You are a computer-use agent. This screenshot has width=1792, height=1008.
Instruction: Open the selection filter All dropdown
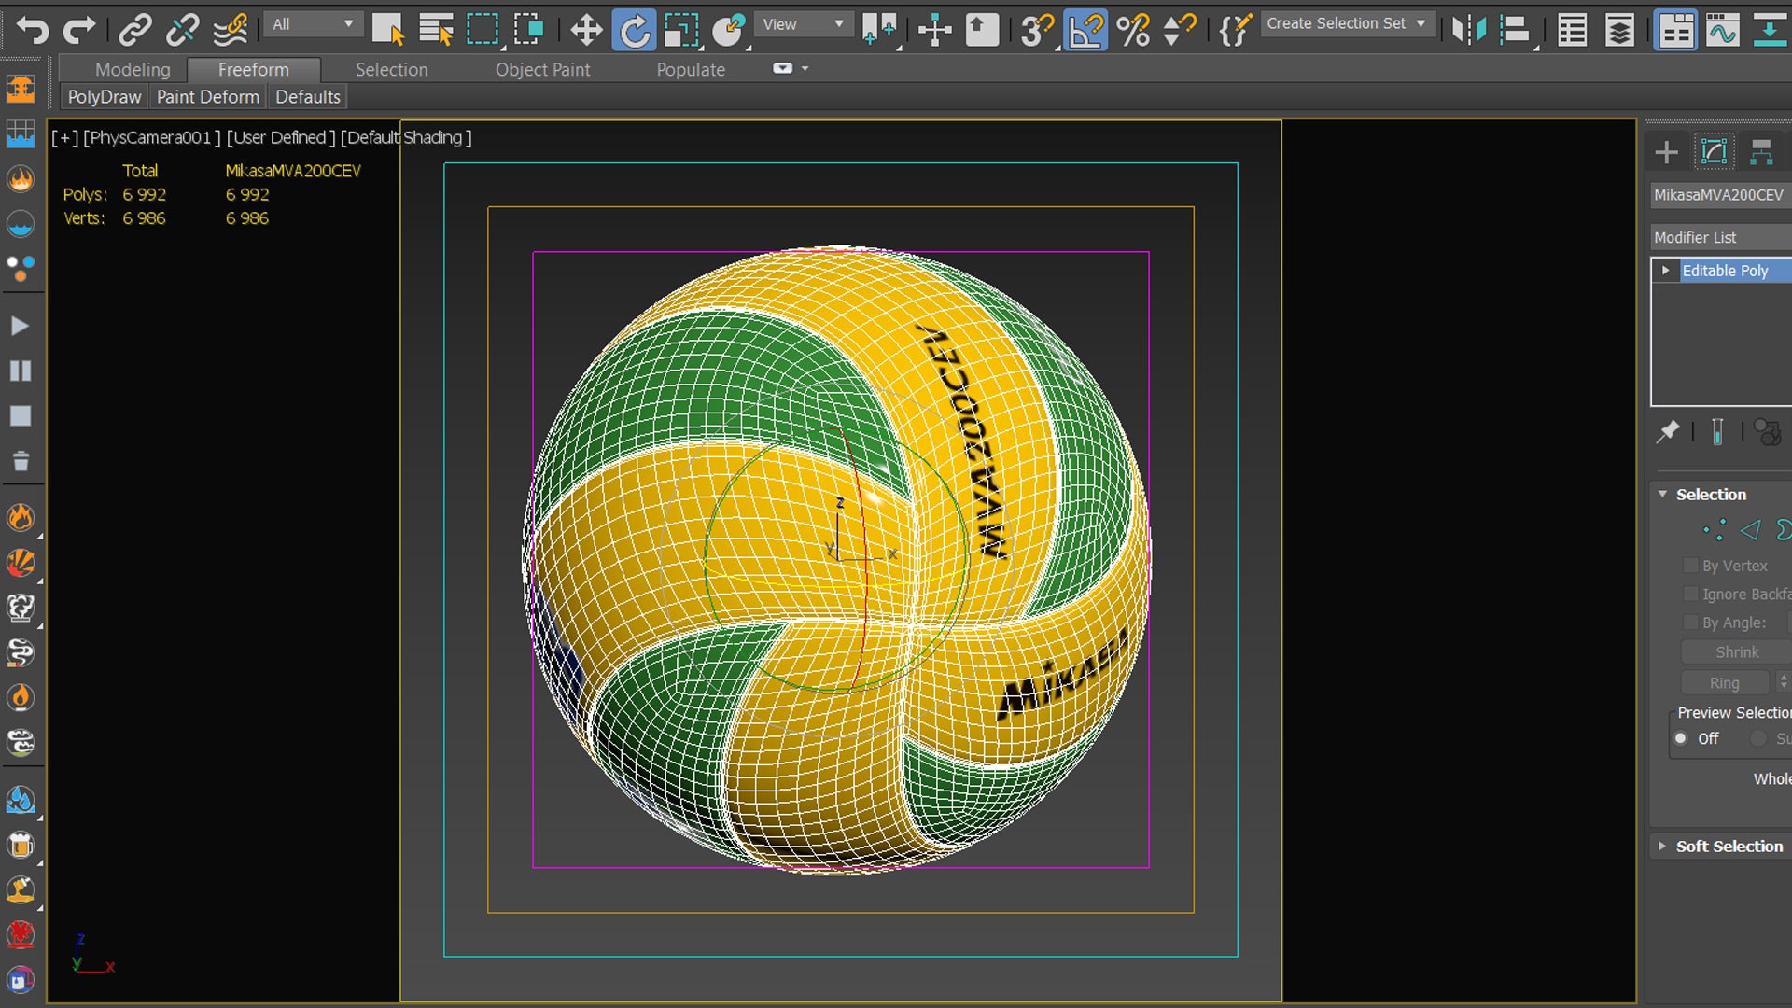313,24
